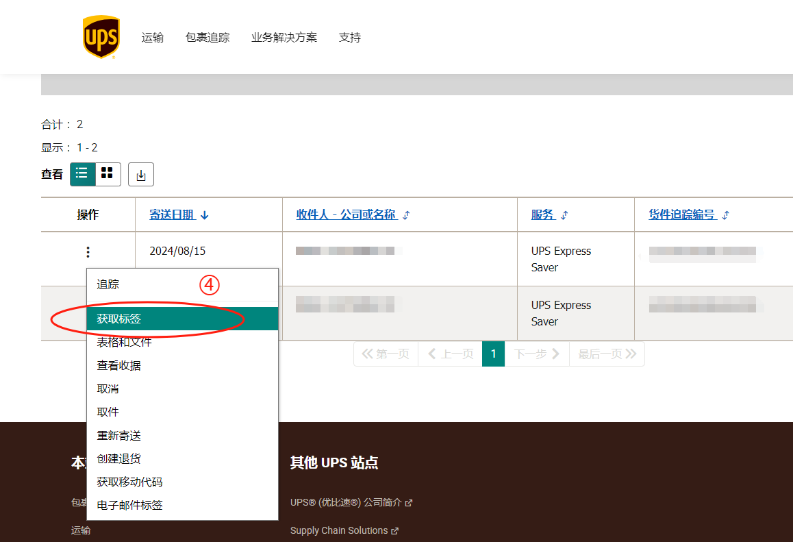Click the sort icon beside 收件人 - 公司或名称

(x=406, y=215)
